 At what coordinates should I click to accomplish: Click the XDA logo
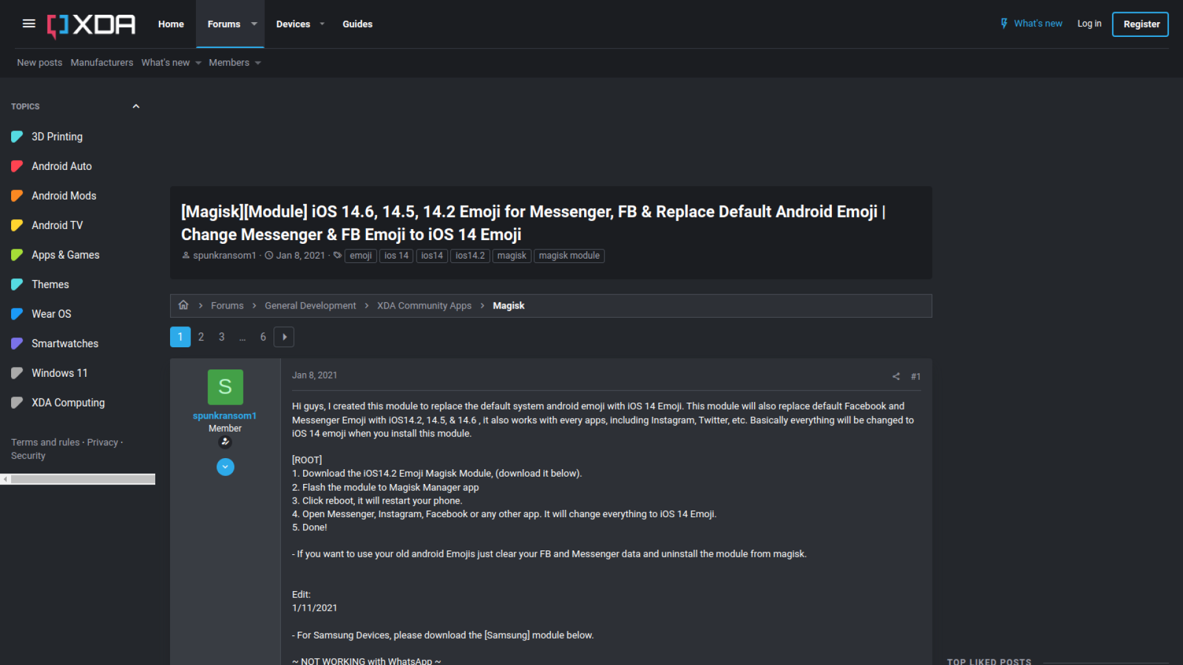[x=91, y=25]
